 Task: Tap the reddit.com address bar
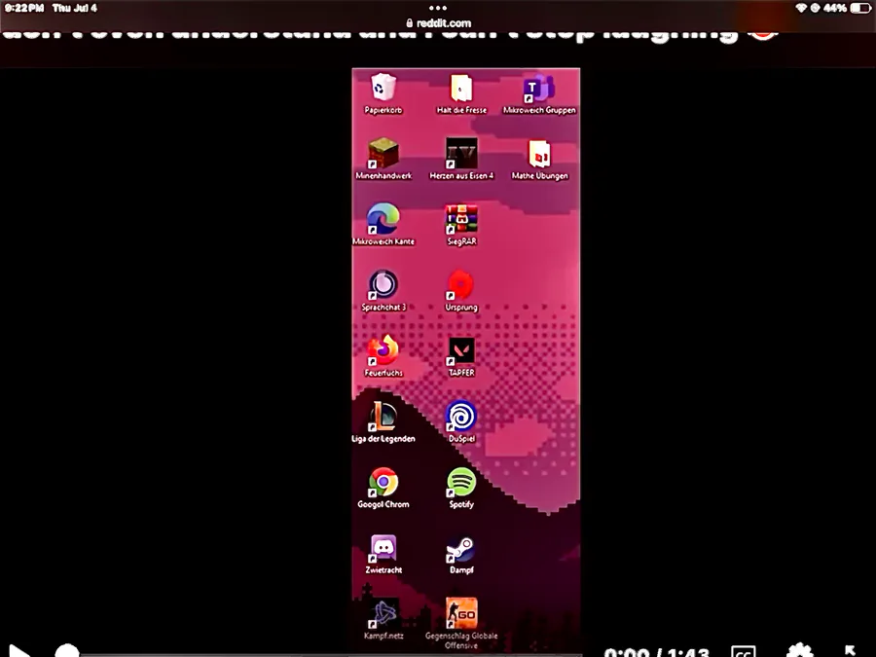pyautogui.click(x=438, y=23)
